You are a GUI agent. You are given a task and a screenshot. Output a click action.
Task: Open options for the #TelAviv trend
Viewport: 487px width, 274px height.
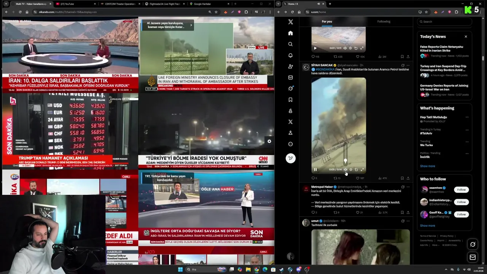click(467, 130)
